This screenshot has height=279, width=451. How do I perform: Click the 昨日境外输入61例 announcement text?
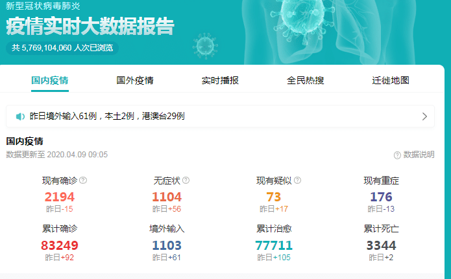(107, 117)
